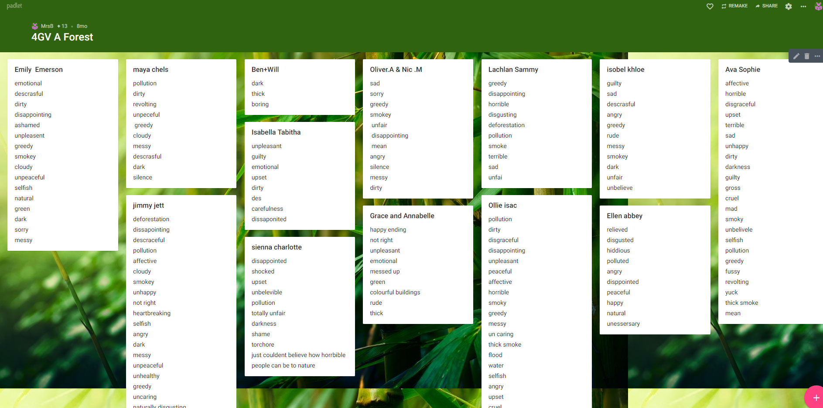Click 'ashamed' in Emily Emerson post

pyautogui.click(x=27, y=125)
